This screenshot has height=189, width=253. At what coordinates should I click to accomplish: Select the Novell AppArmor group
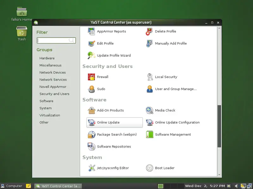(53, 87)
